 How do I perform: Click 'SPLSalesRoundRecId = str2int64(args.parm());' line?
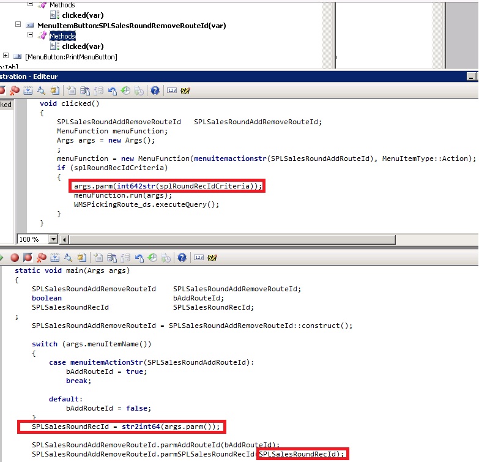point(125,427)
